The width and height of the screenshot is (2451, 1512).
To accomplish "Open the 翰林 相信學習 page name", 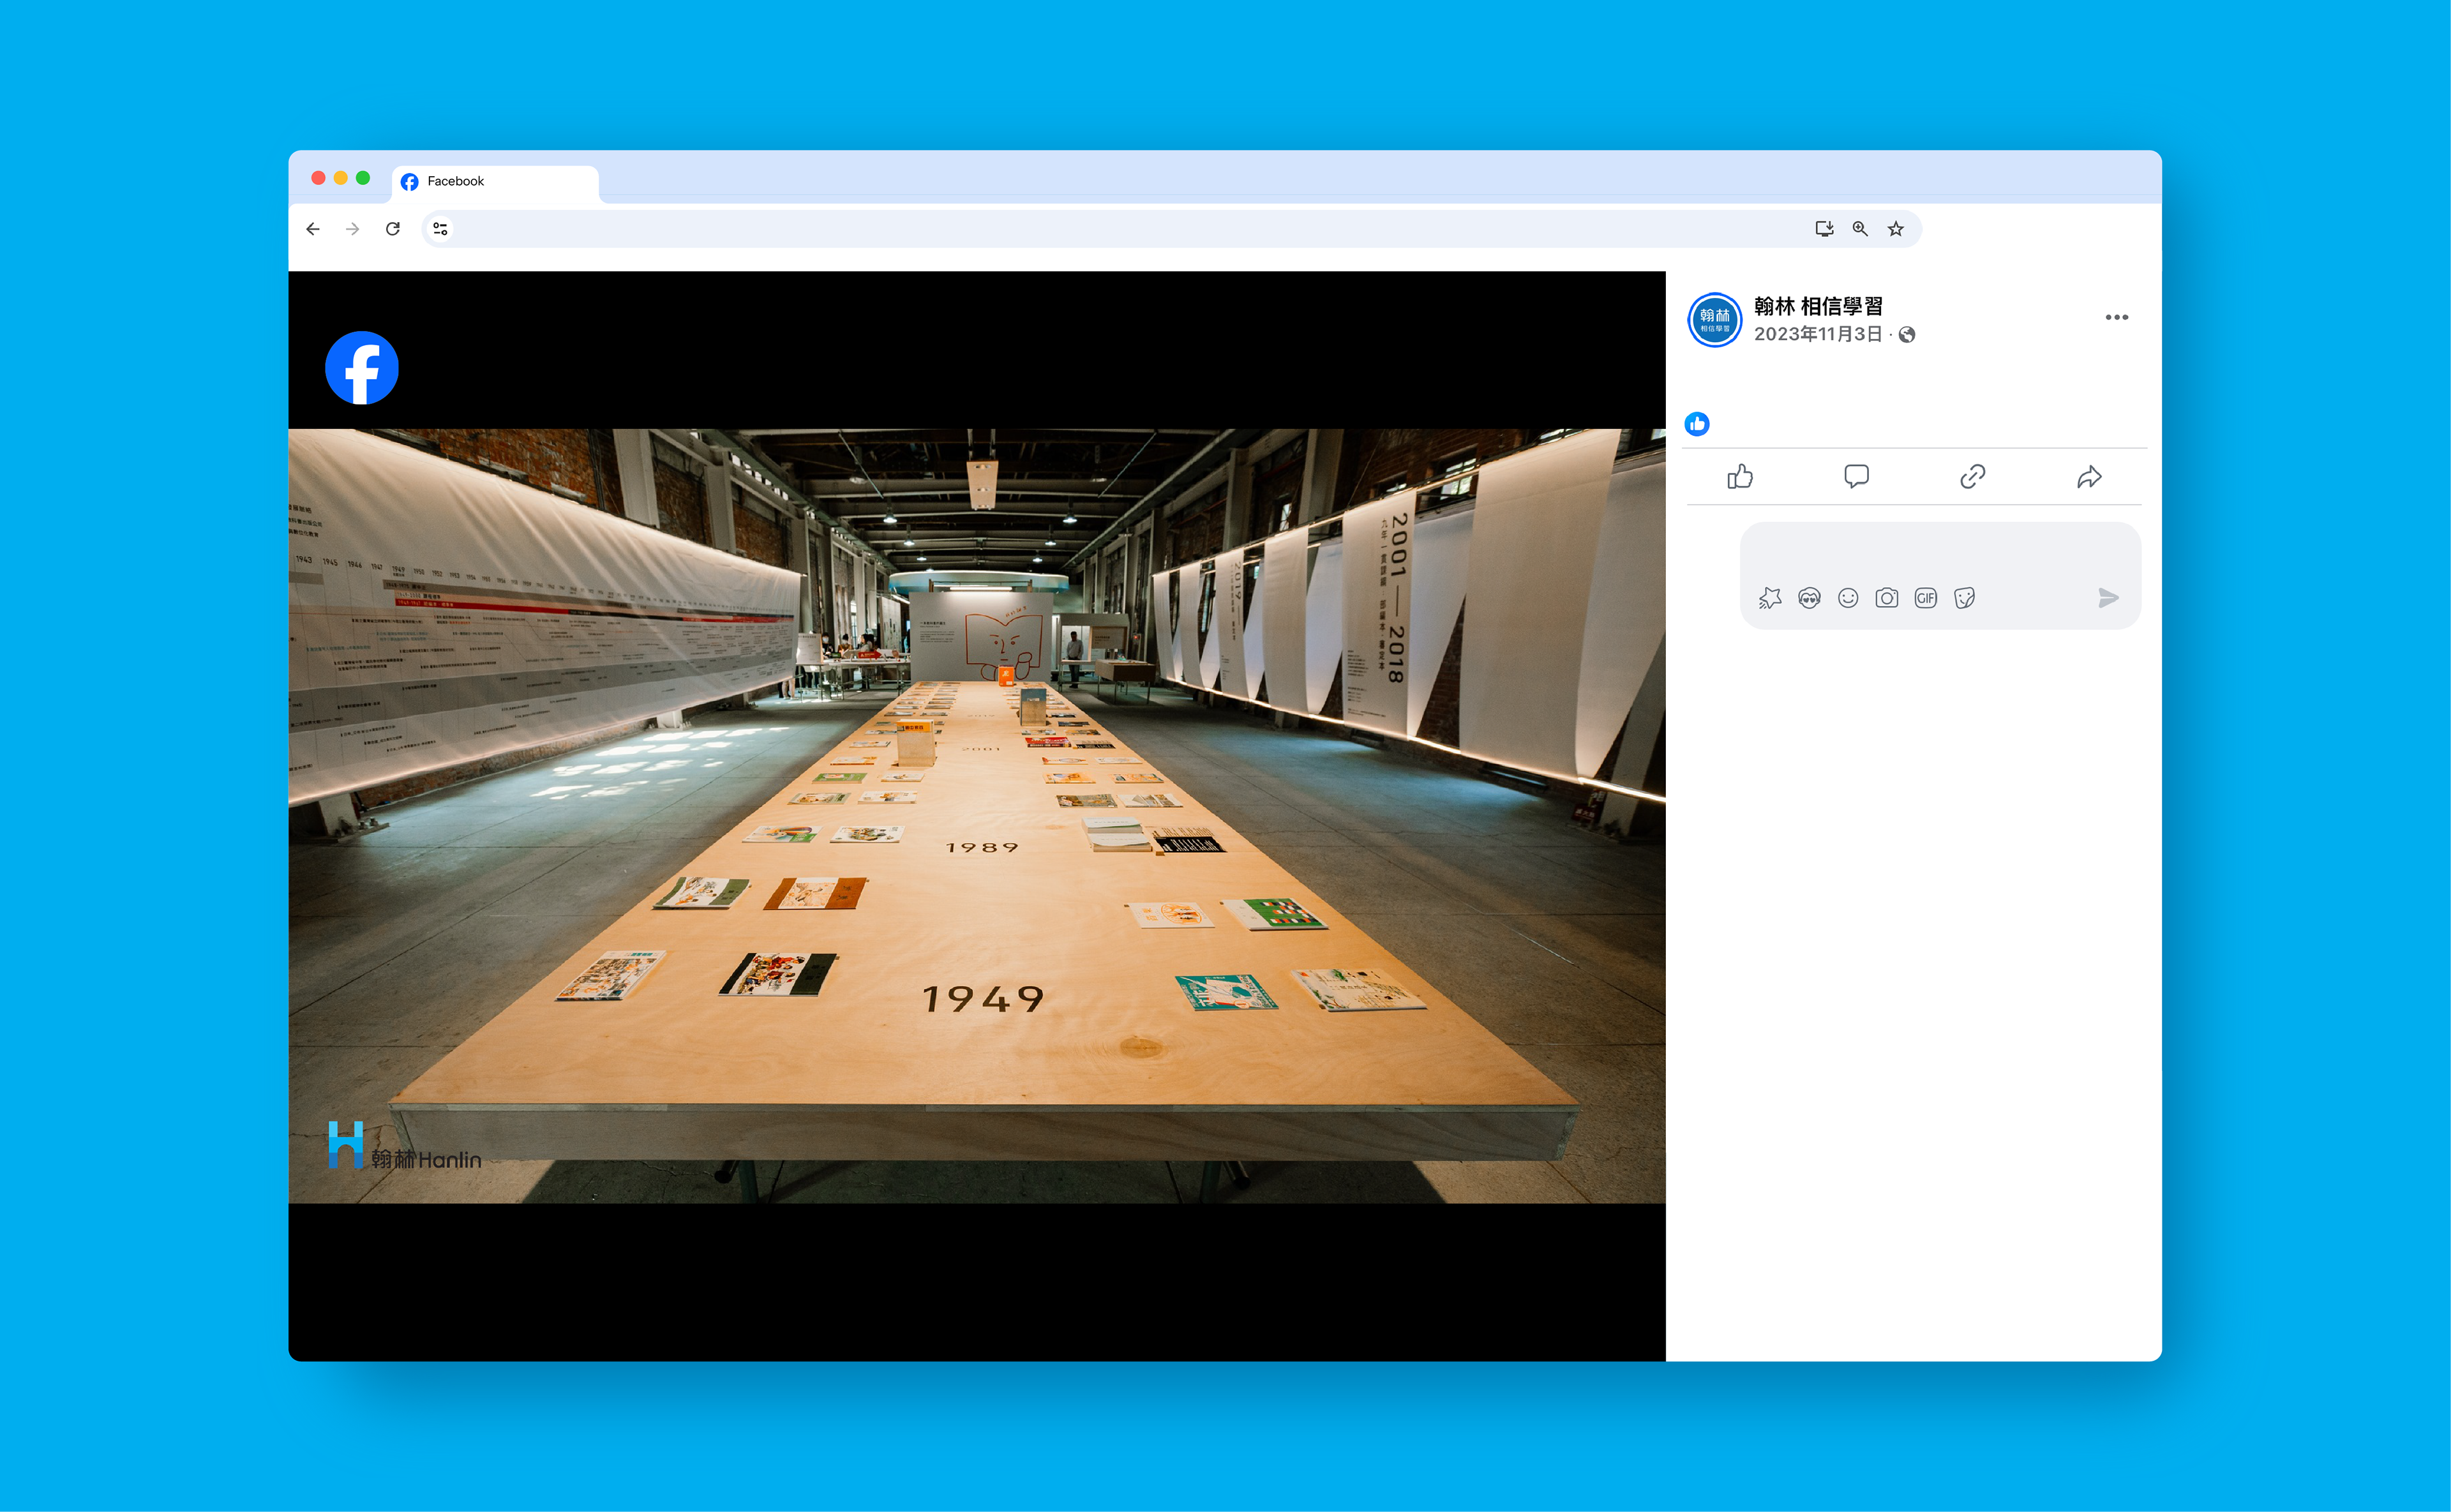I will point(1817,306).
